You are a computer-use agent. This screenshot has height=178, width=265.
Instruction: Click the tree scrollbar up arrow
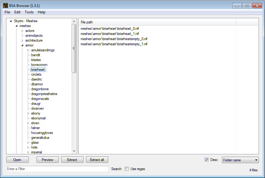point(74,21)
